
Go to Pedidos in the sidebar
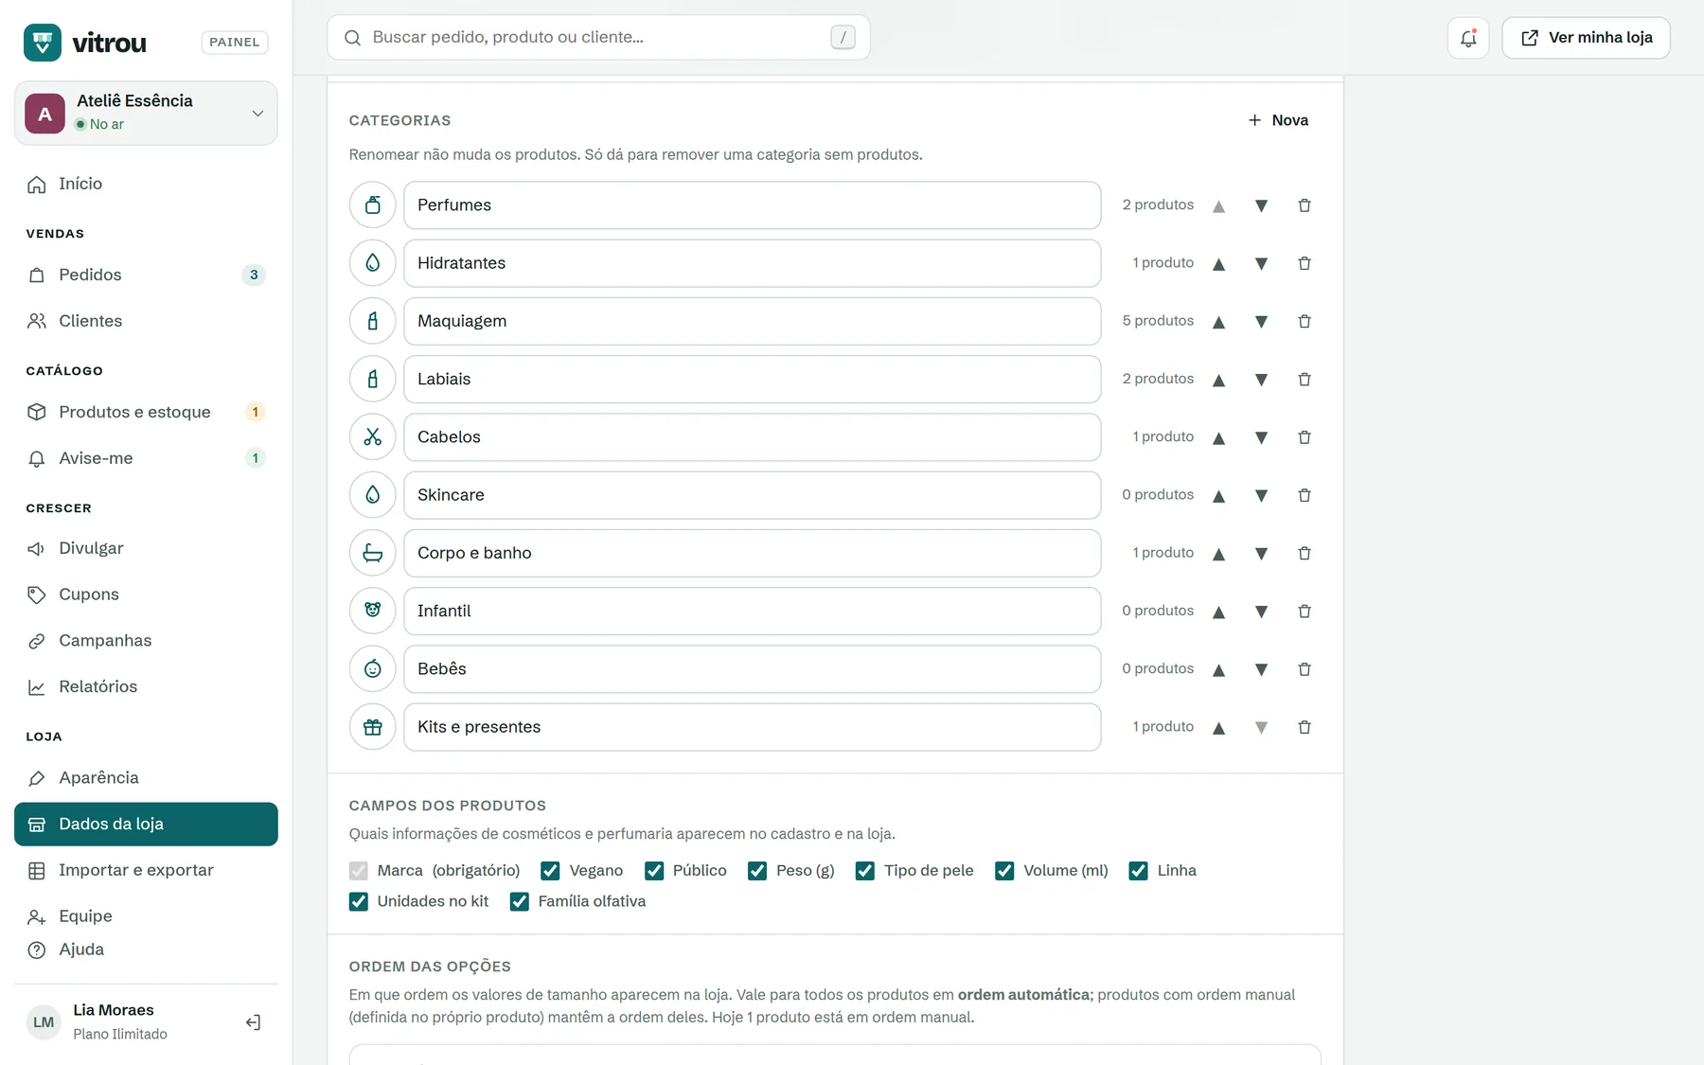point(146,275)
